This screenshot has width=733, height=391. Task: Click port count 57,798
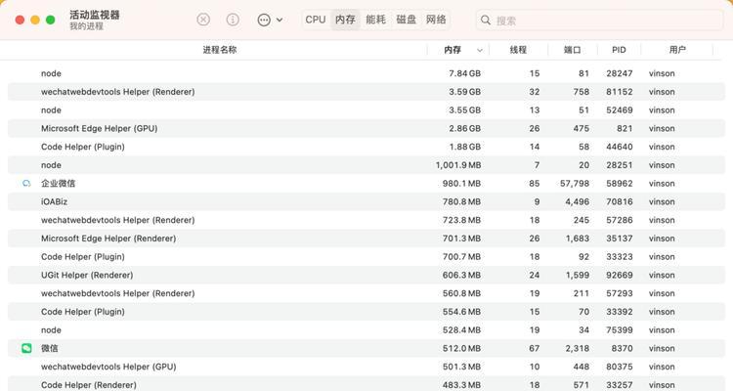coord(575,184)
